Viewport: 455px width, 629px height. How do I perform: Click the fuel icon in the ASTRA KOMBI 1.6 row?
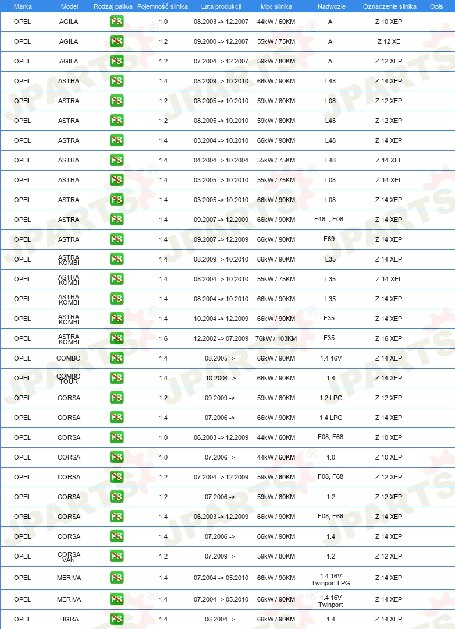tap(116, 338)
